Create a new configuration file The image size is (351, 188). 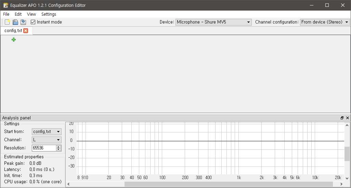pyautogui.click(x=7, y=22)
